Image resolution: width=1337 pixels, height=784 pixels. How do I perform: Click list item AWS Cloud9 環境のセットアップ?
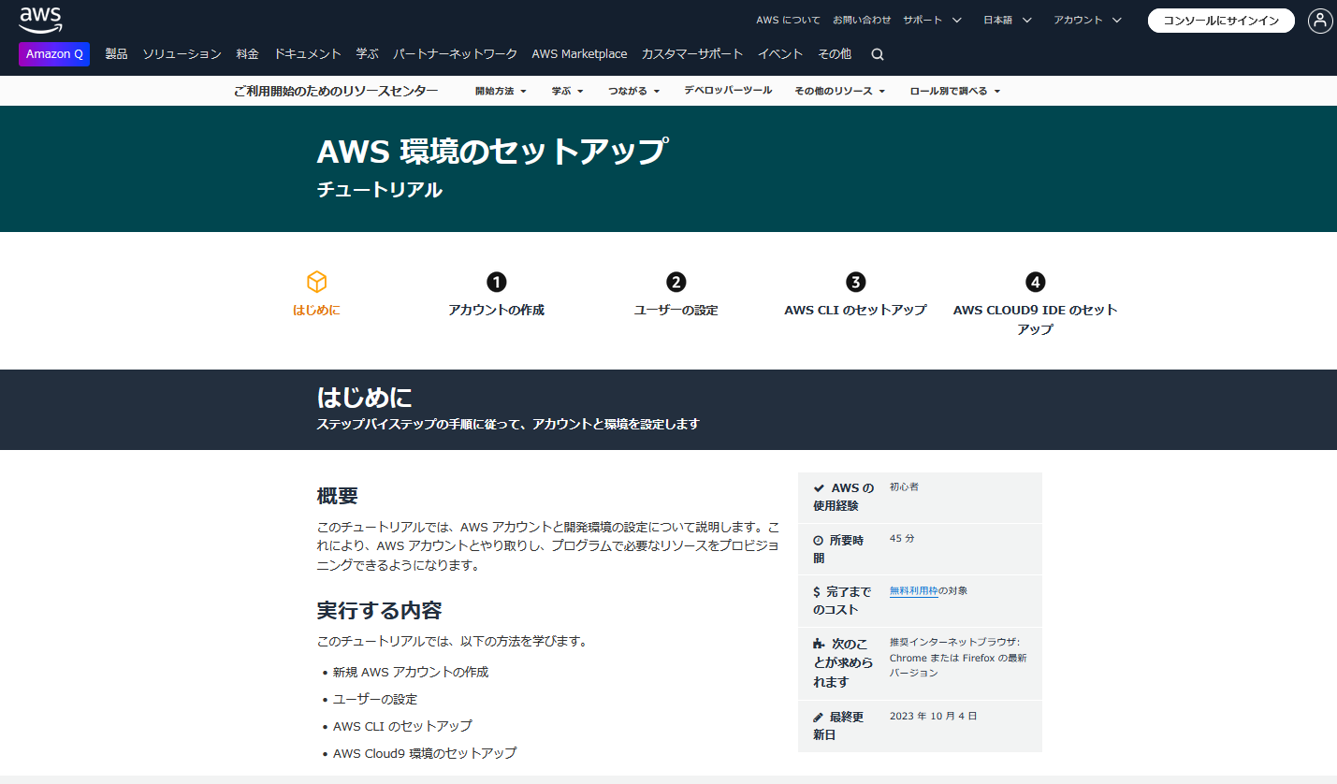pos(425,753)
